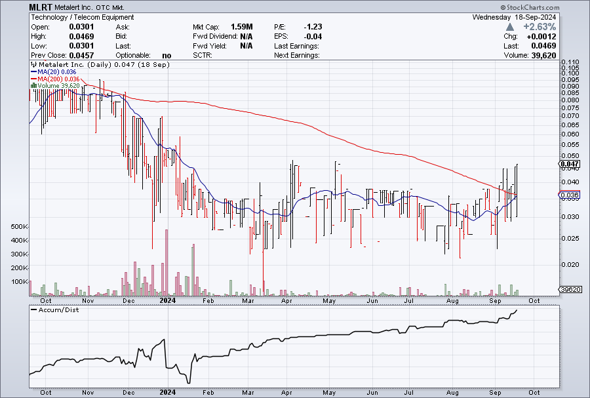Viewport: 590px width, 398px height.
Task: Click the 0.036 moving average price tag
Action: coord(569,195)
